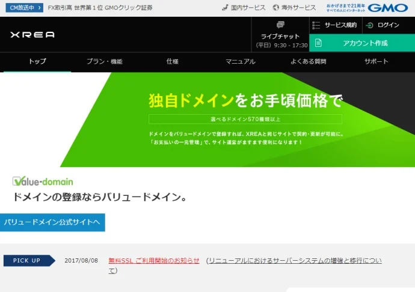Open the マニュアル menu item
415x292 pixels.
pos(241,62)
